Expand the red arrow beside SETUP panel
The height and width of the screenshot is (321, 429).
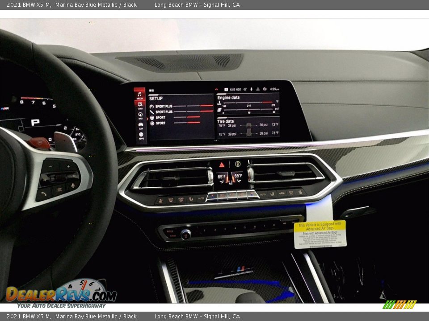pos(147,119)
